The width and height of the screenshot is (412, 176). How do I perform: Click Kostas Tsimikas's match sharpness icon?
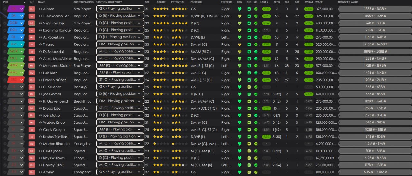(x=249, y=137)
